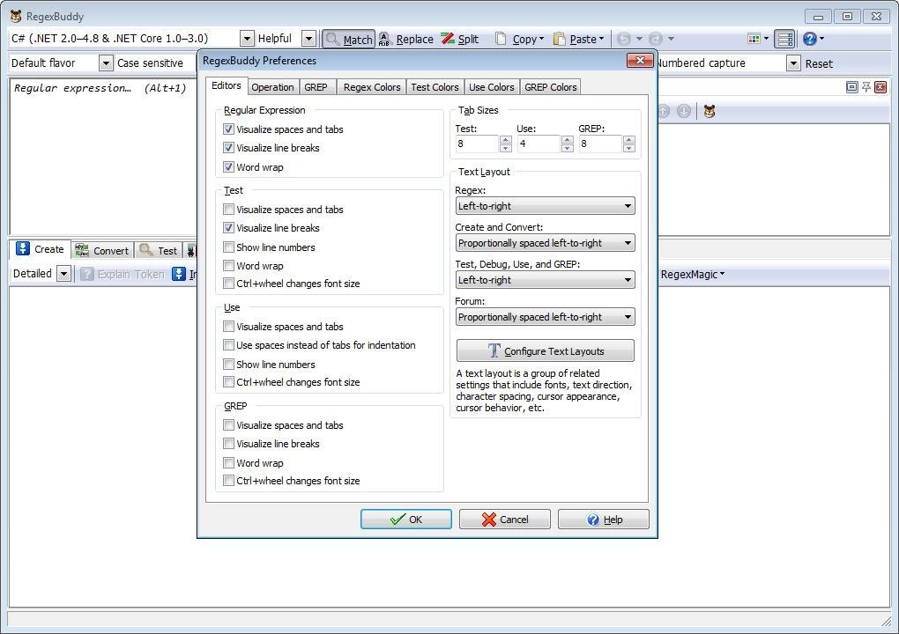Image resolution: width=899 pixels, height=634 pixels.
Task: Click the Replace A-to-B icon
Action: click(x=384, y=39)
